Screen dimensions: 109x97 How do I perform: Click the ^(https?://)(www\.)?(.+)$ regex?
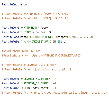point(74,37)
